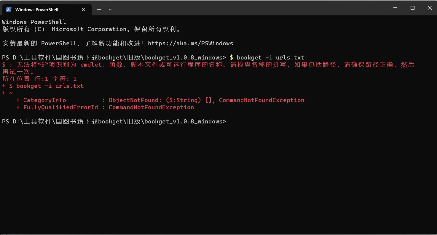Click at the current prompt cursor
Screen dimensions: 437x235
230,122
